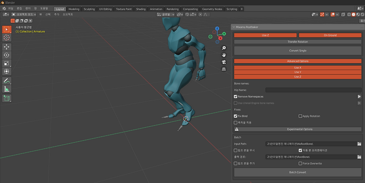Toggle proportional editing icon

201,15
